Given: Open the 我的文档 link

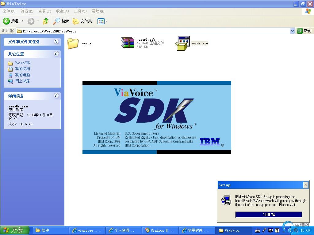Looking at the screenshot, I should 23,69.
